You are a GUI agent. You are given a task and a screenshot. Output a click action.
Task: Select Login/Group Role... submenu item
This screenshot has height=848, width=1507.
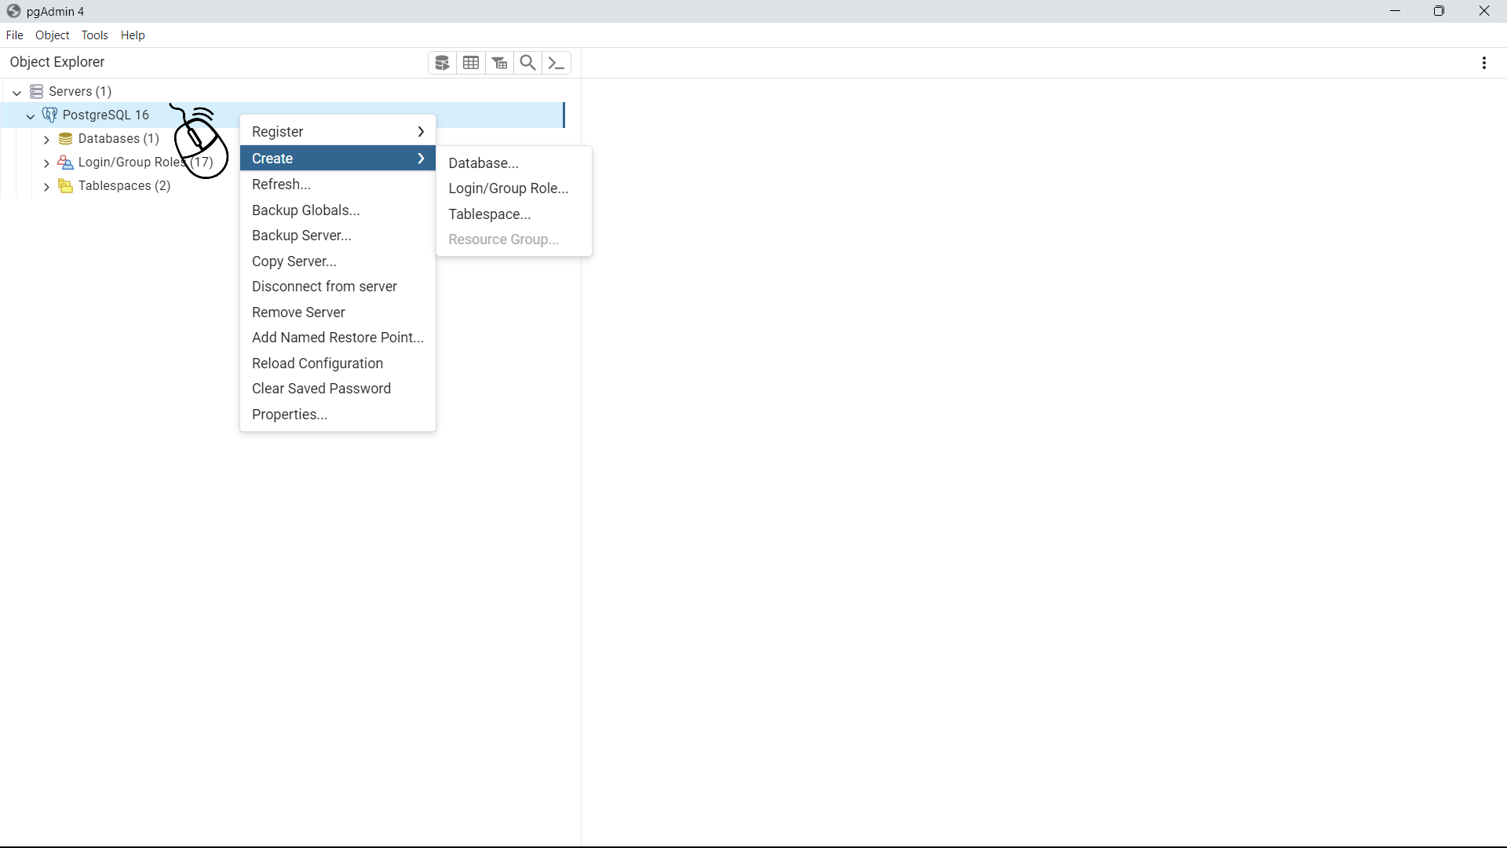pyautogui.click(x=514, y=188)
